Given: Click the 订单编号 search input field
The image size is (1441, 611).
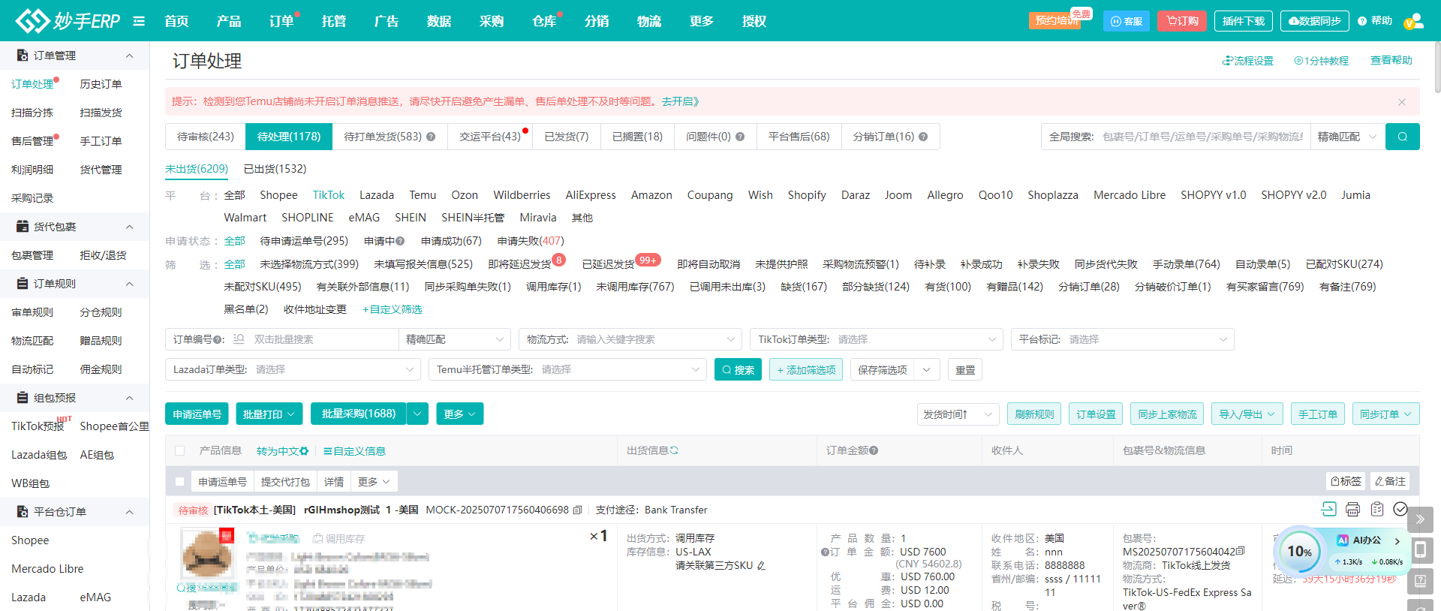Looking at the screenshot, I should [x=323, y=339].
